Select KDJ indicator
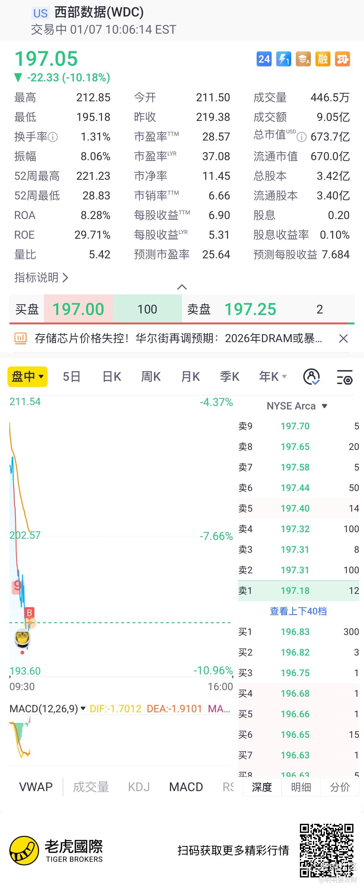The height and width of the screenshot is (888, 364). (139, 787)
